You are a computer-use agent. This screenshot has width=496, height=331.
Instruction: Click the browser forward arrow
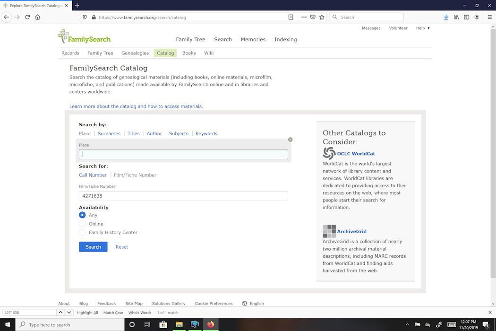(17, 17)
